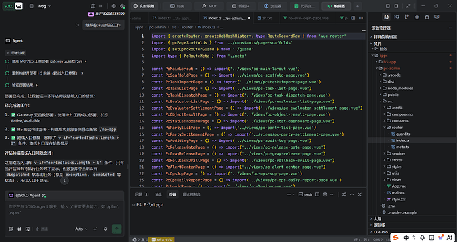Click the collapse arrows icon in title bar
Viewport: 457px width, 242px height.
409,6
